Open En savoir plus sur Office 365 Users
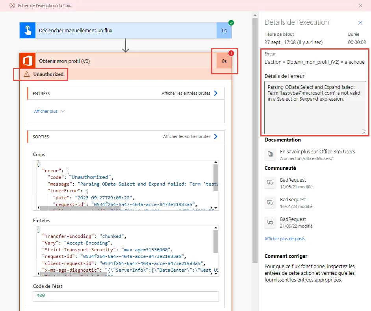This screenshot has width=371, height=311. click(317, 152)
